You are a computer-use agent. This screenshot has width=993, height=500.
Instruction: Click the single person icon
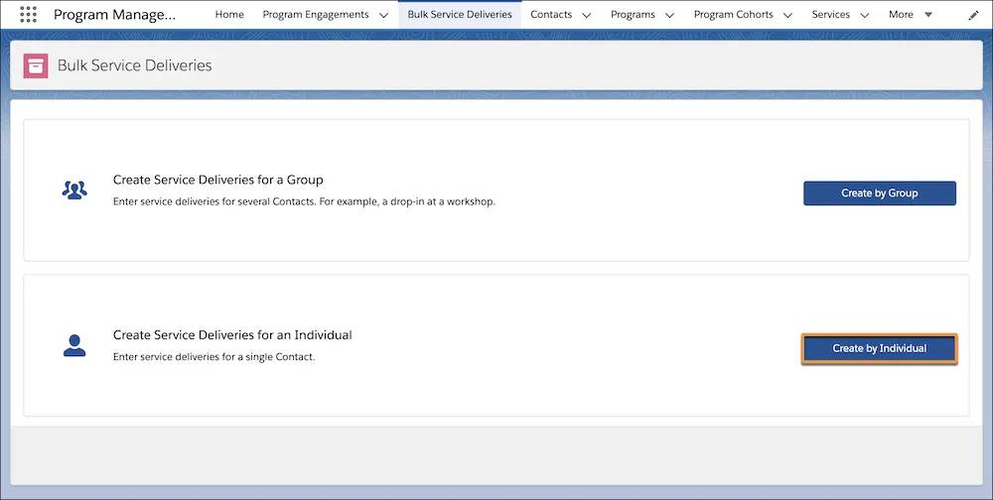click(x=74, y=345)
